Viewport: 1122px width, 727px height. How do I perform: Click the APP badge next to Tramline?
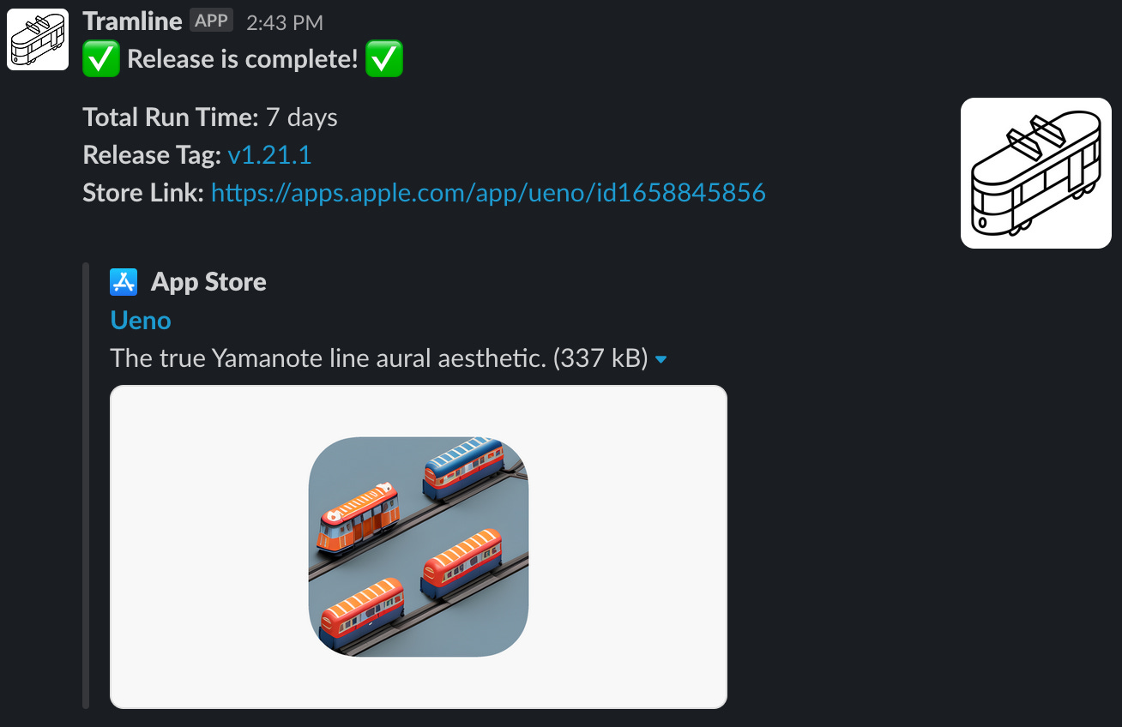click(211, 21)
